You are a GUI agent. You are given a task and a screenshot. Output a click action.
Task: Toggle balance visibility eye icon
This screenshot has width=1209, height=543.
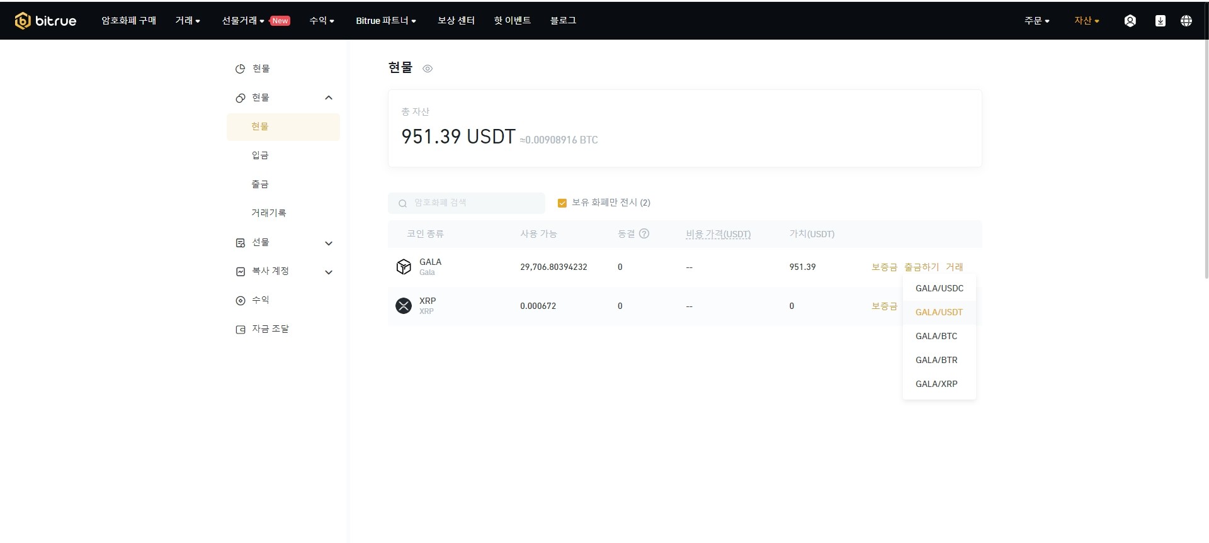pyautogui.click(x=428, y=69)
